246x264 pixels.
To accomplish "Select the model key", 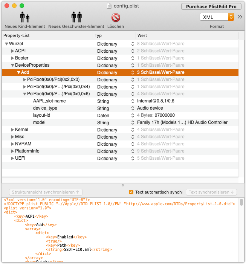I will click(39, 122).
